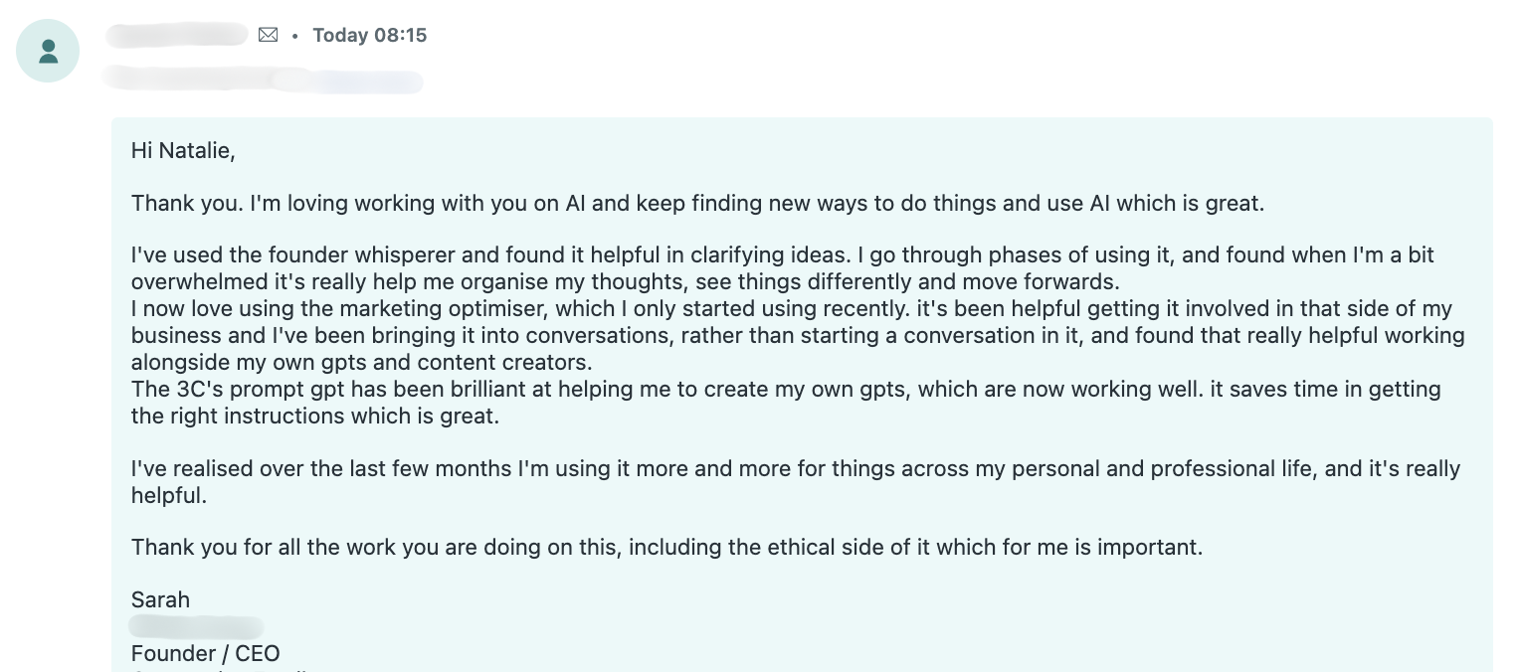
Task: Click "the right instructions which is great."
Action: pos(314,416)
